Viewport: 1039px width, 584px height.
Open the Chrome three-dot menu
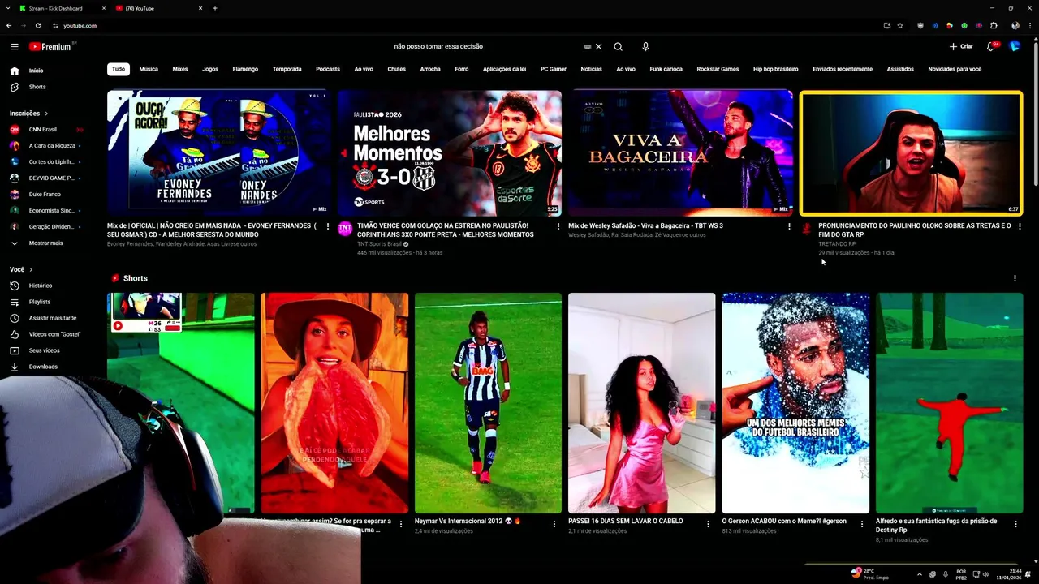[1028, 25]
